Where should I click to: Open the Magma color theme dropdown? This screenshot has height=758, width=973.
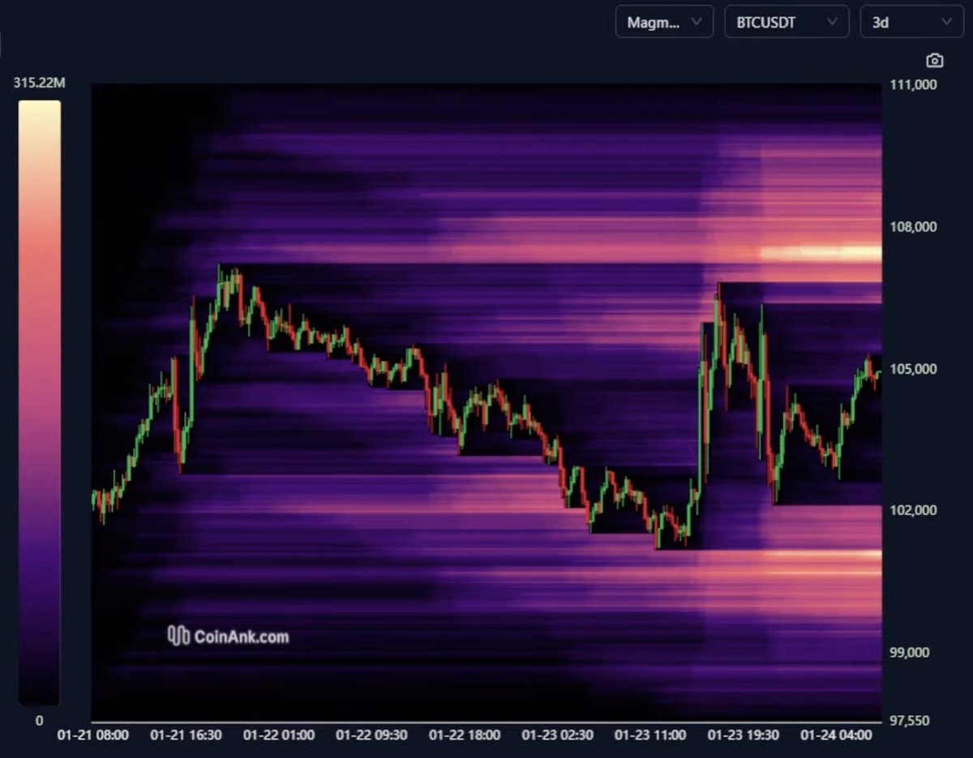pyautogui.click(x=664, y=22)
